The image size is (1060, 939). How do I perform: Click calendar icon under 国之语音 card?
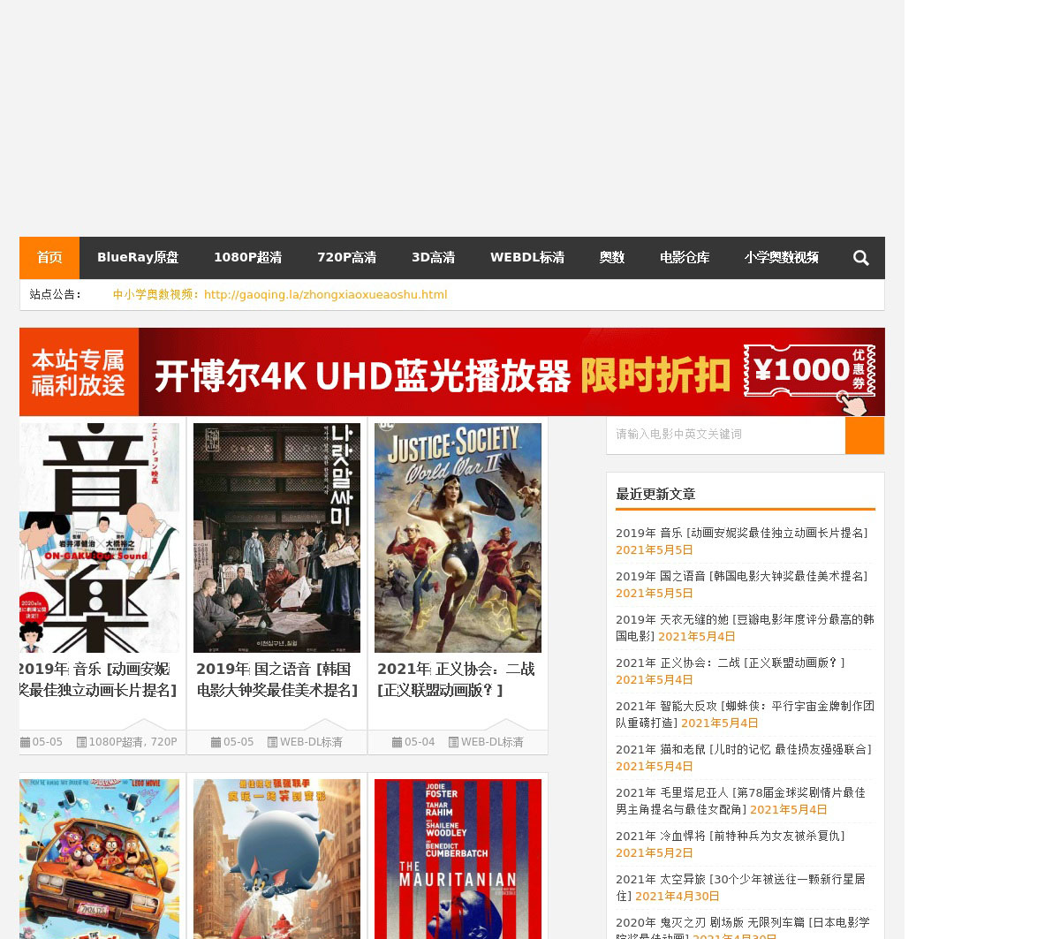[216, 742]
